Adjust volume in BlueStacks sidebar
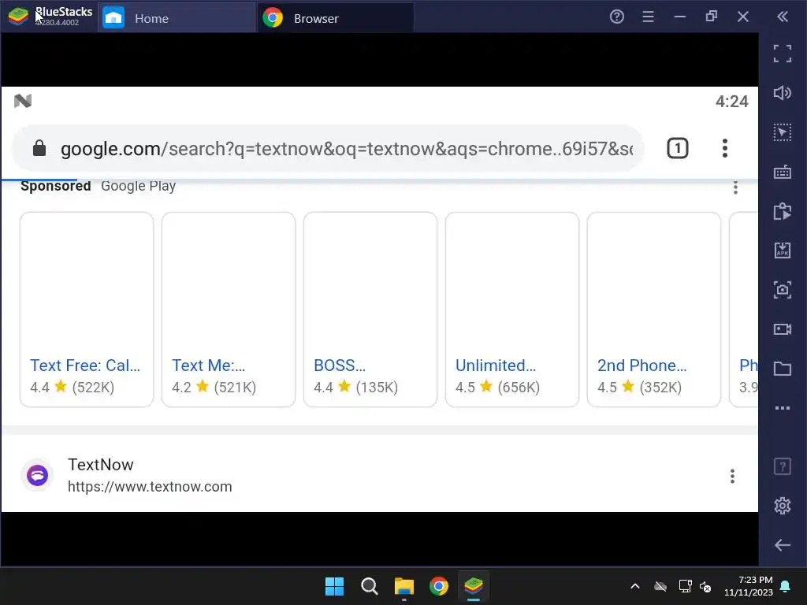 coord(783,93)
